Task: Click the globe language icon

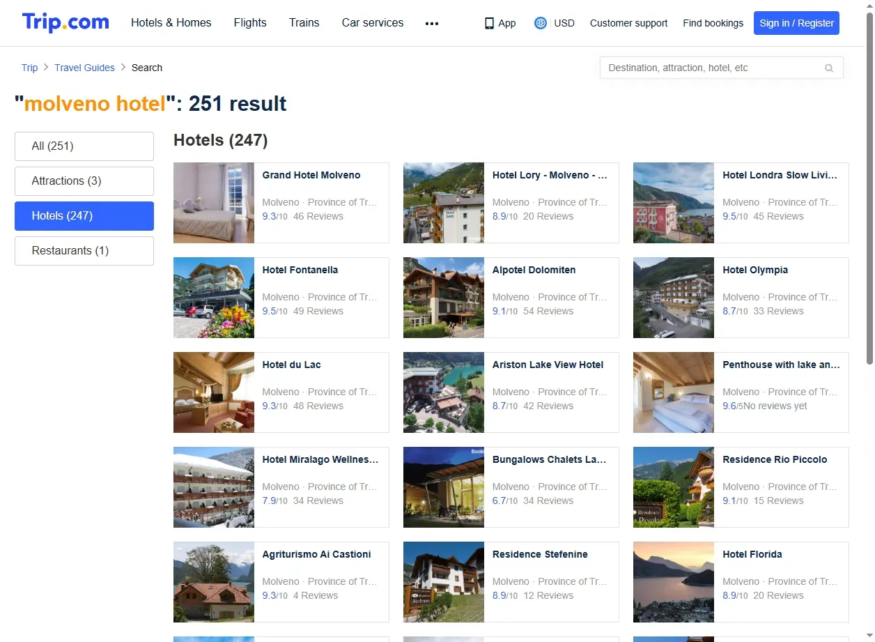Action: point(540,23)
